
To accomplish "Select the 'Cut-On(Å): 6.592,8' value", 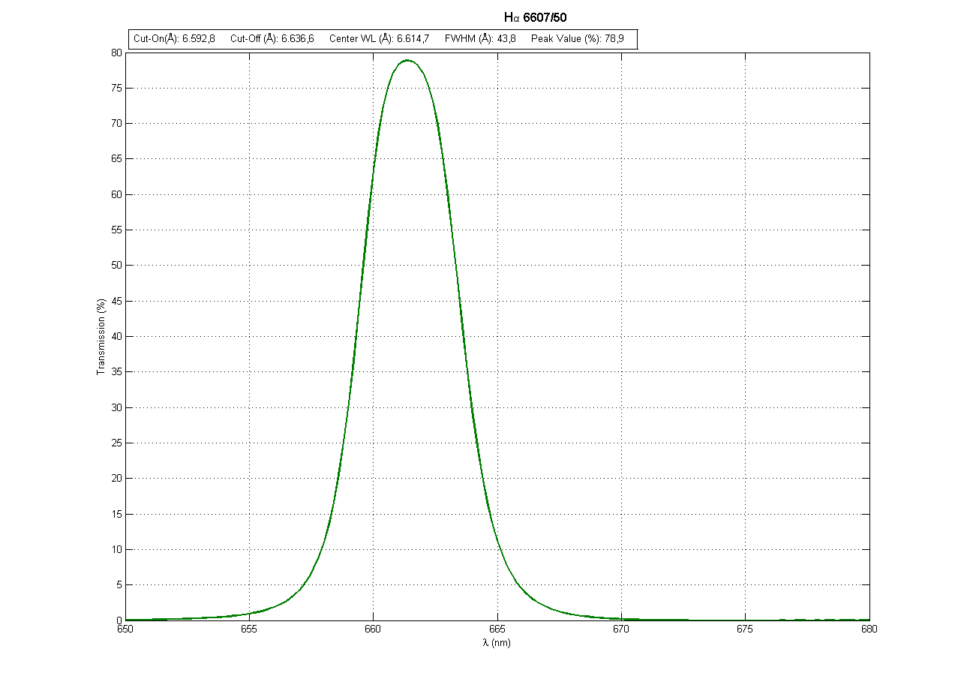I will pos(174,39).
